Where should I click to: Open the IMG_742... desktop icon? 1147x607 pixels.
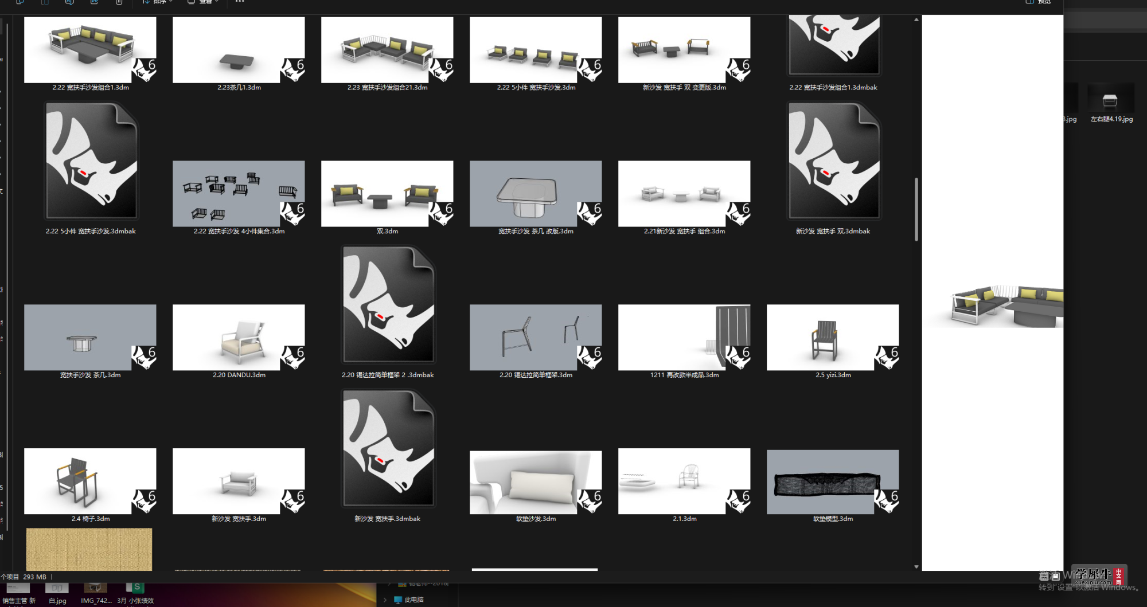(x=96, y=594)
